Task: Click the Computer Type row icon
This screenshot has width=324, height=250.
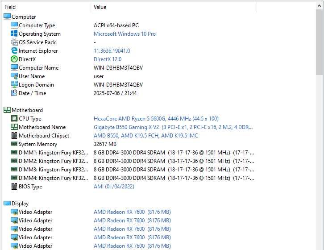Action: point(14,25)
